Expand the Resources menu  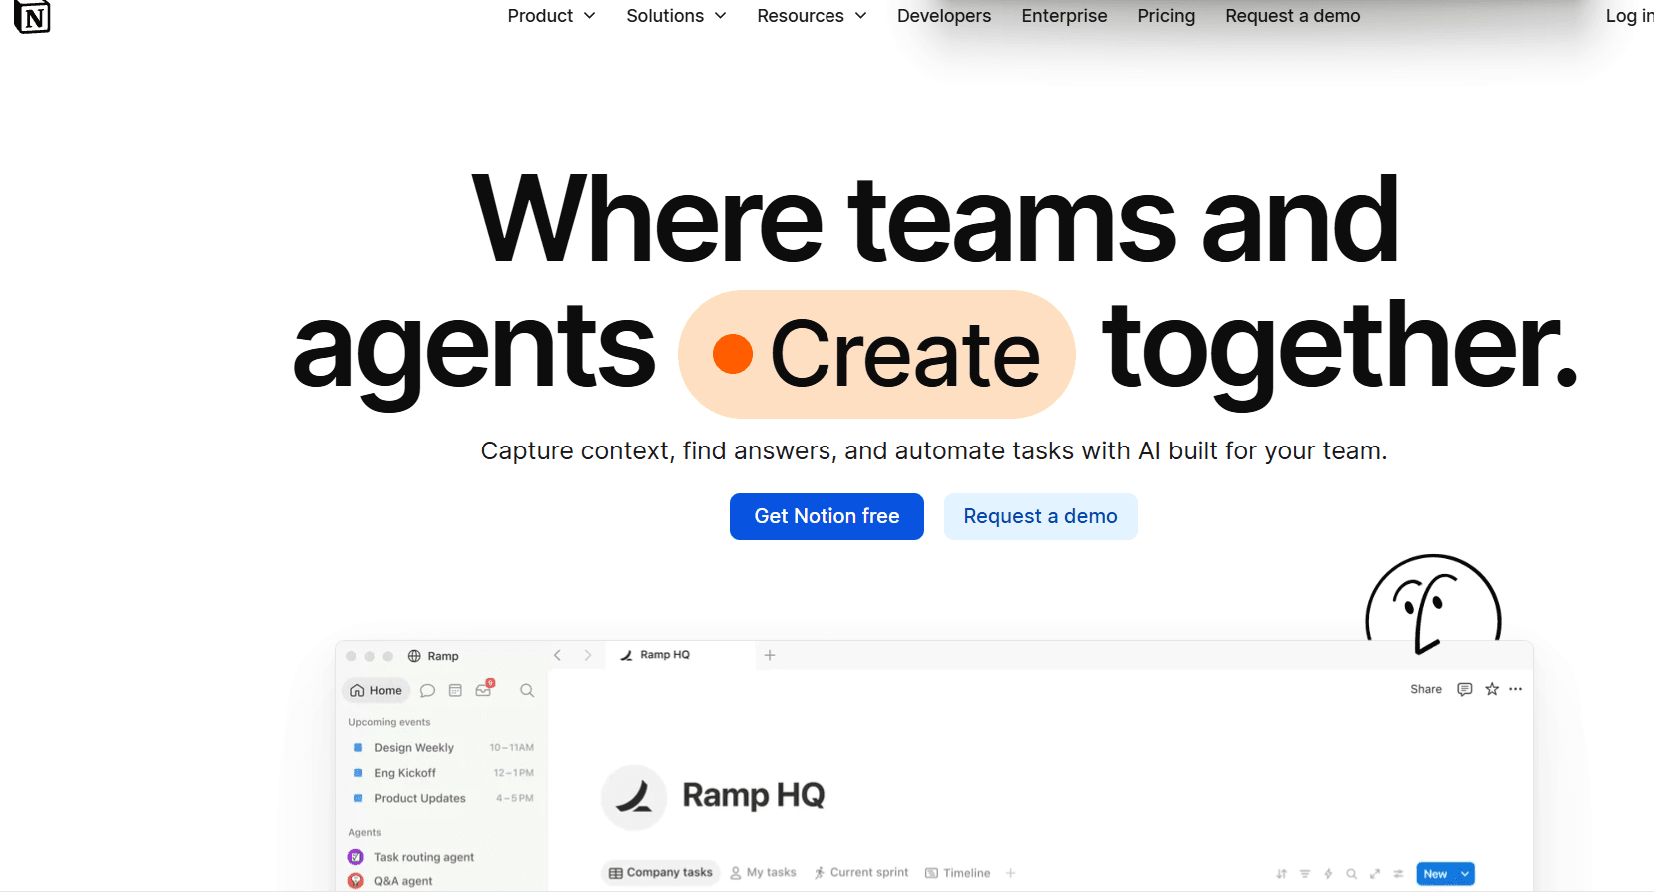(812, 16)
